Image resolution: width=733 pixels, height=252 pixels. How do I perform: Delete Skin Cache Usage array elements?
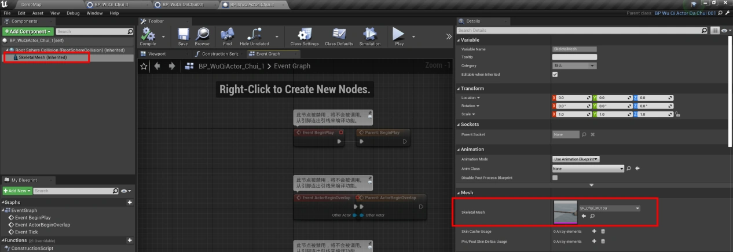click(603, 231)
